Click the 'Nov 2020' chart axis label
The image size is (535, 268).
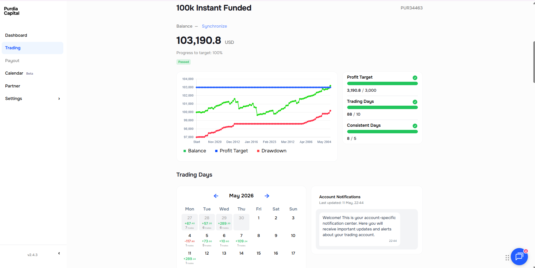tap(215, 142)
